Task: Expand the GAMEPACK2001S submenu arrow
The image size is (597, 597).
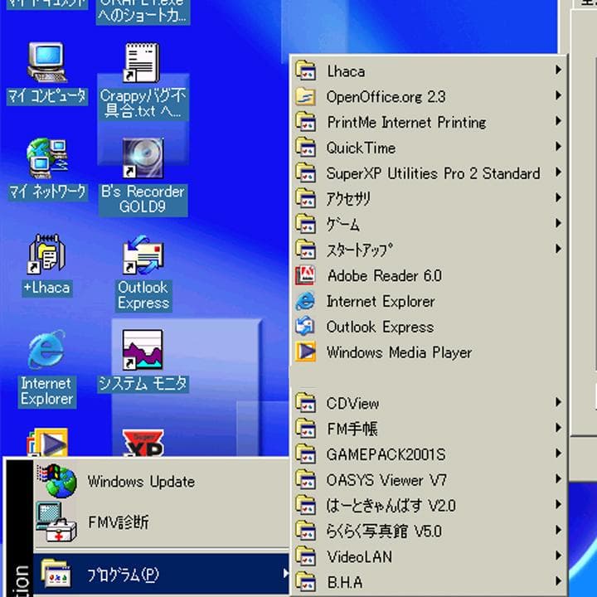Action: pyautogui.click(x=558, y=453)
